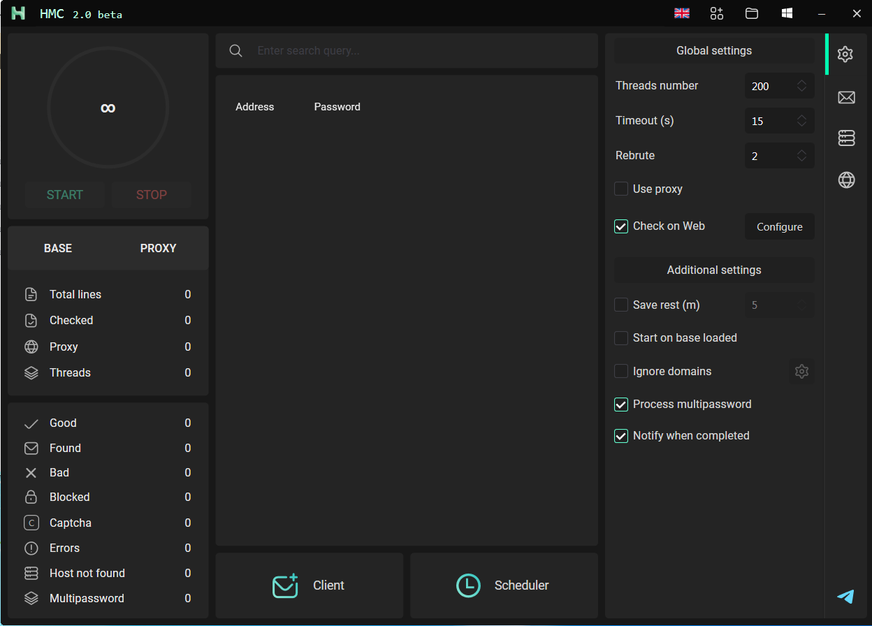Click the apps grid icon in the title bar
The width and height of the screenshot is (872, 626).
tap(717, 13)
